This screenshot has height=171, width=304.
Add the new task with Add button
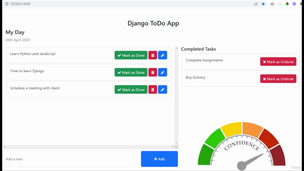(x=160, y=159)
